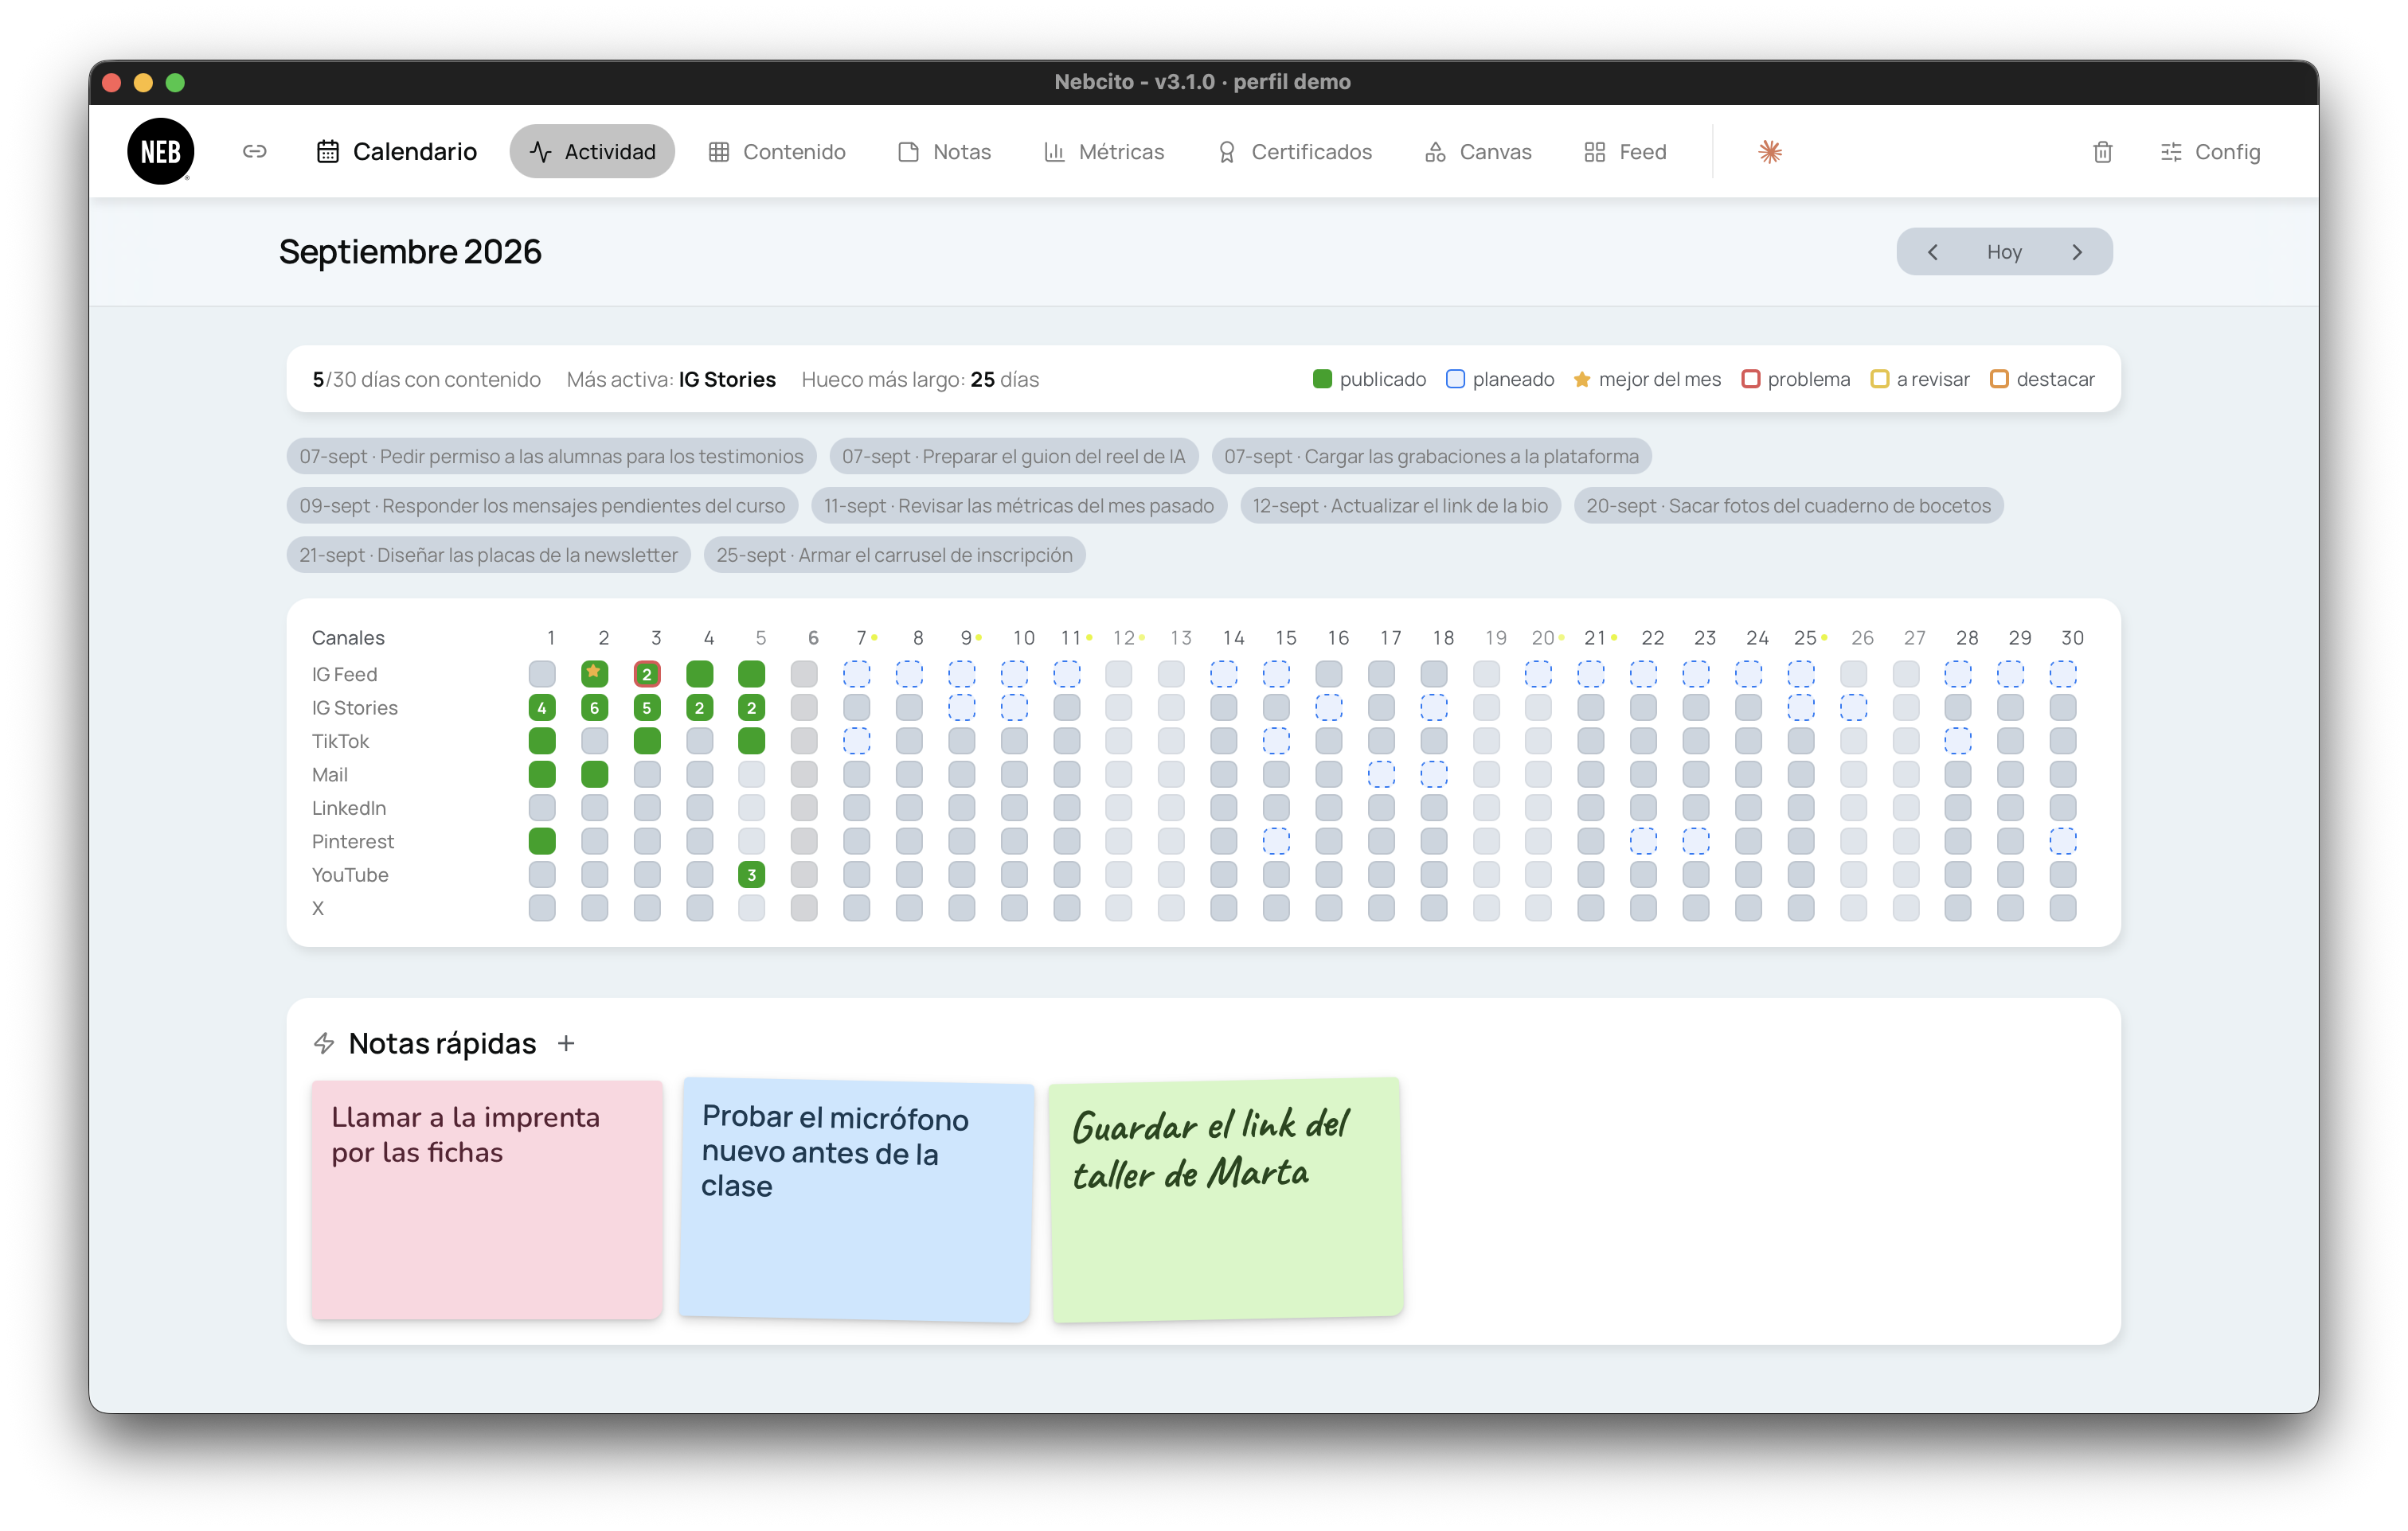
Task: Click the YouTube channel label
Action: click(350, 875)
